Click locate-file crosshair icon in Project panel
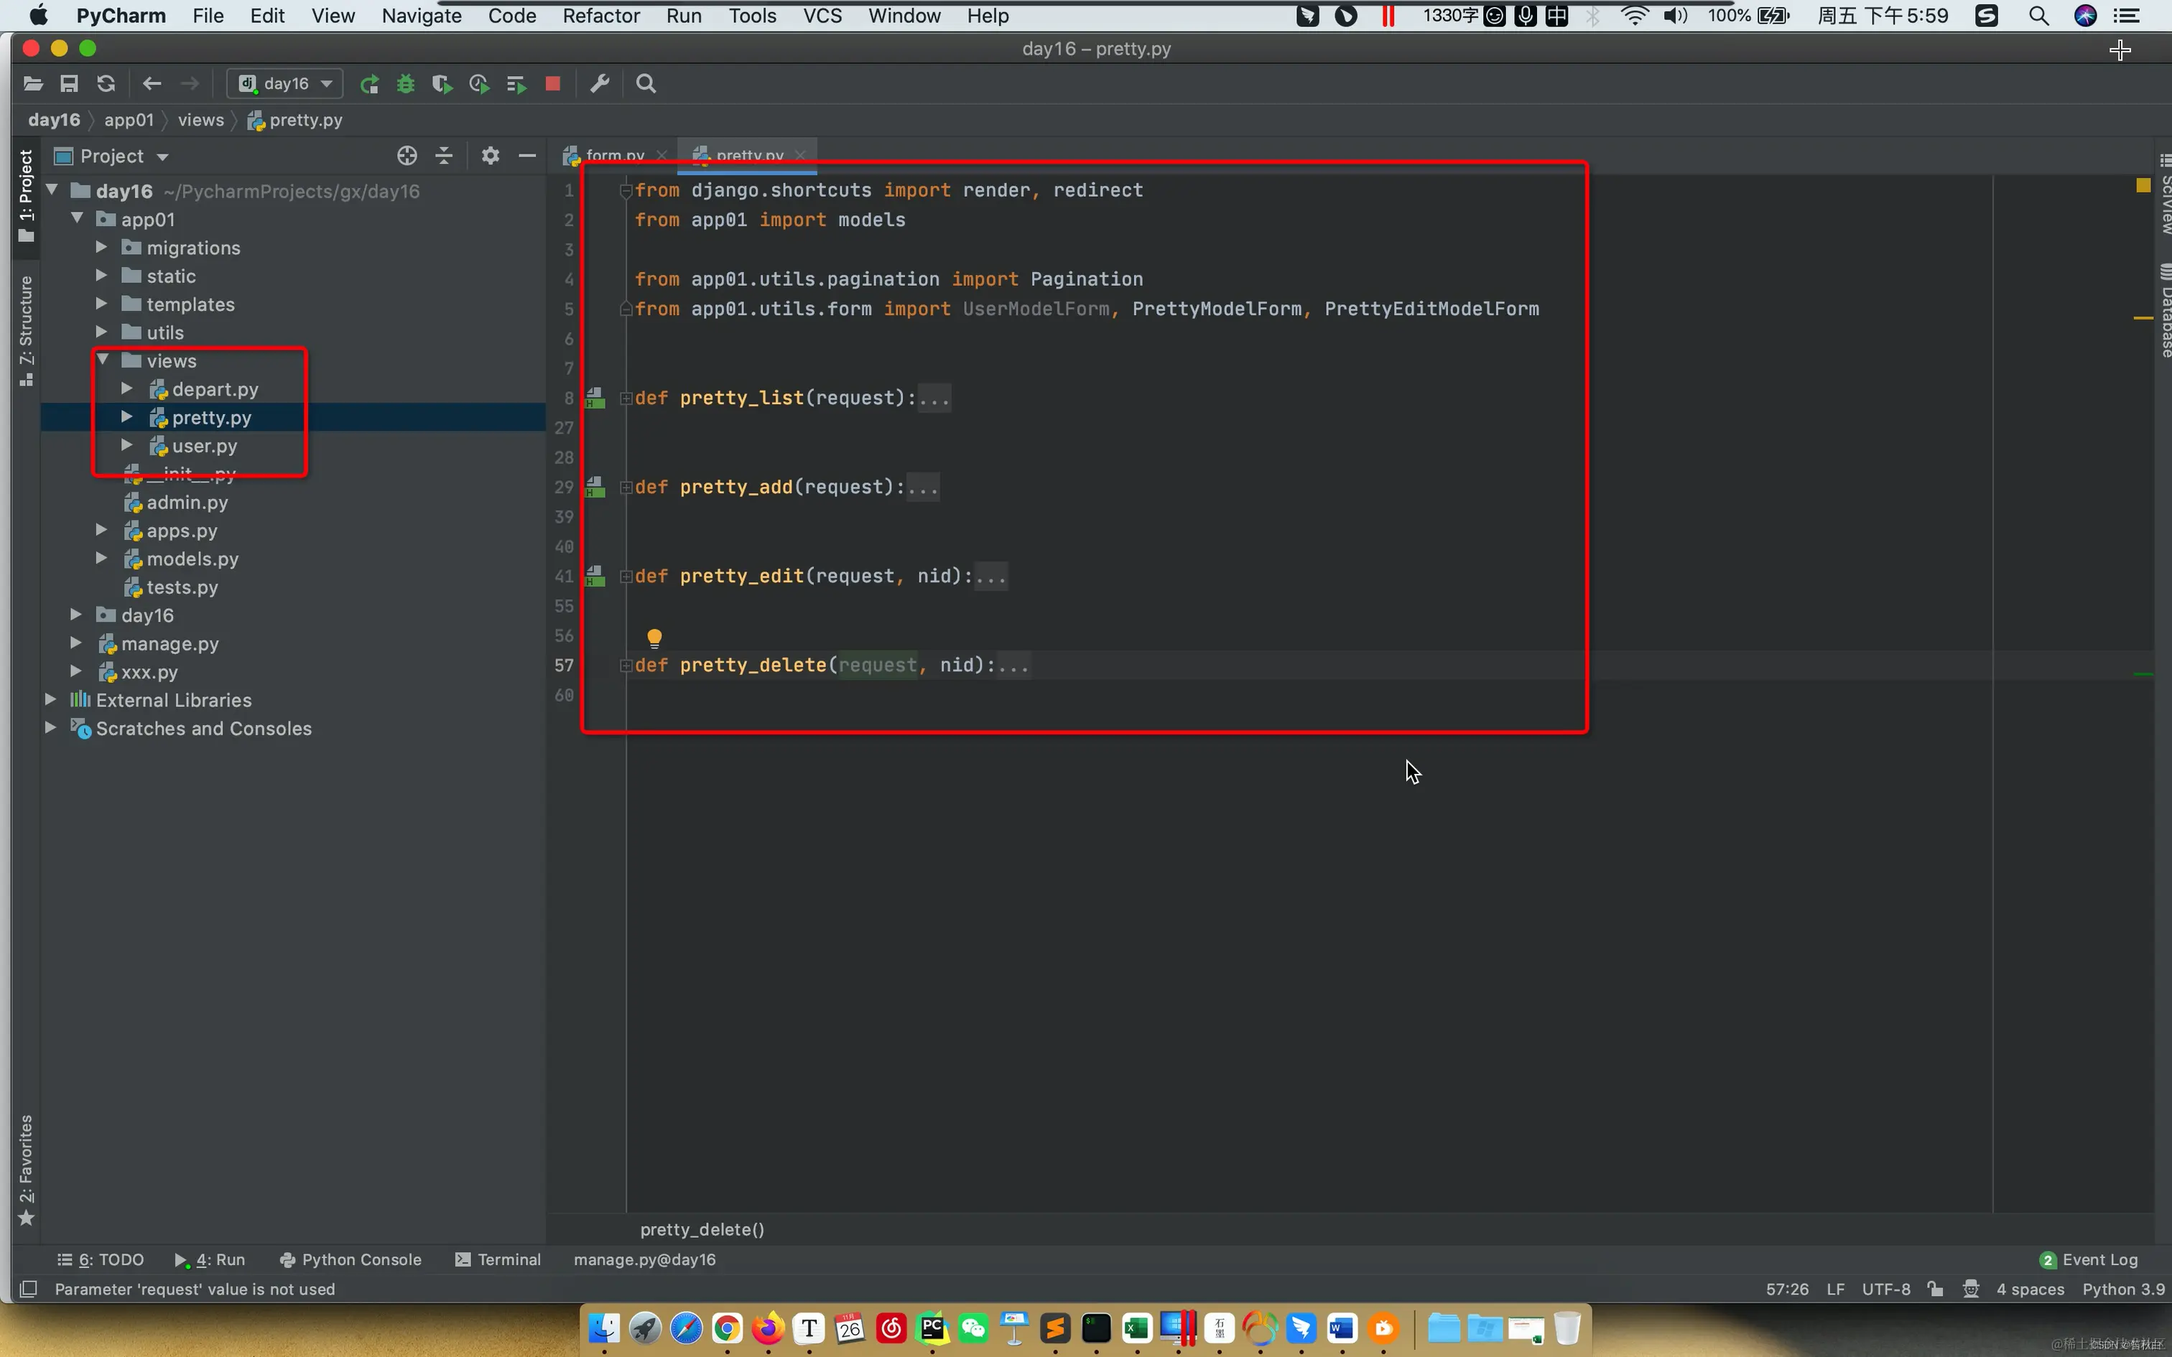This screenshot has height=1357, width=2172. [x=407, y=157]
